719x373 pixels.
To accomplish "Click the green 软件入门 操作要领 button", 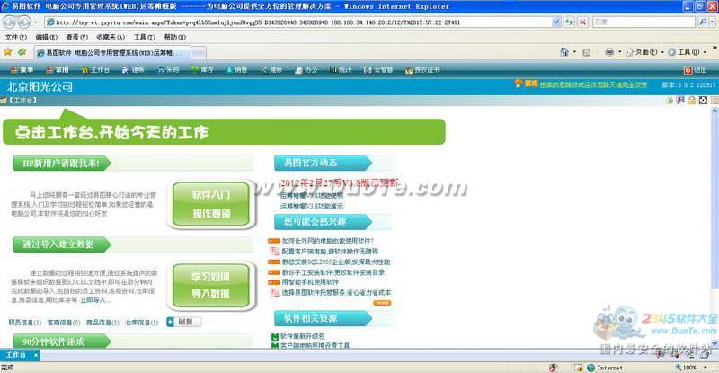I will click(x=211, y=204).
